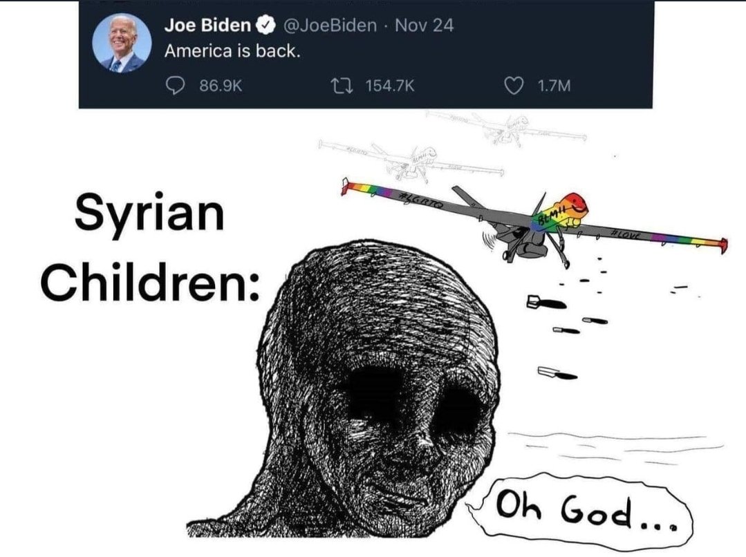Click the reply speech bubble icon
This screenshot has height=557, width=746.
[176, 86]
